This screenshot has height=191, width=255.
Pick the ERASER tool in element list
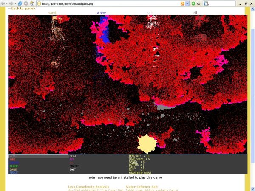pyautogui.click(x=75, y=166)
